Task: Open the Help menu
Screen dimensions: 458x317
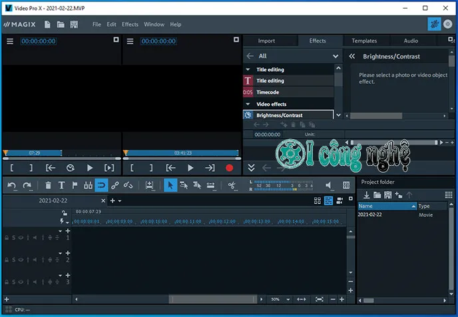Action: [x=176, y=25]
